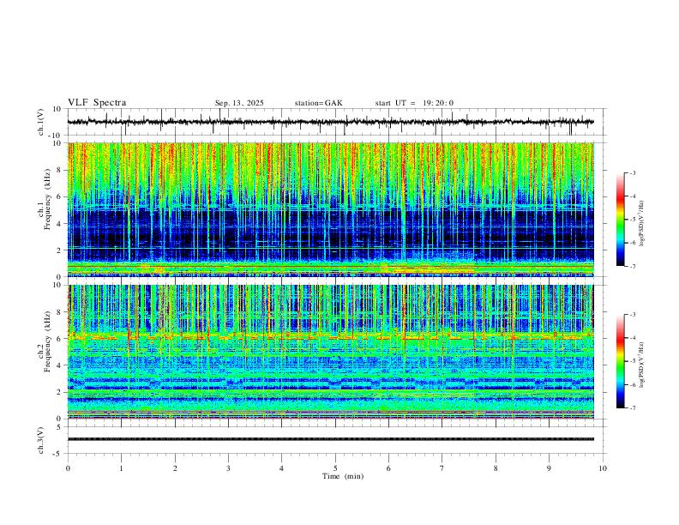679x525 pixels.
Task: Click the ch.3 voltage trace band
Action: pyautogui.click(x=331, y=439)
